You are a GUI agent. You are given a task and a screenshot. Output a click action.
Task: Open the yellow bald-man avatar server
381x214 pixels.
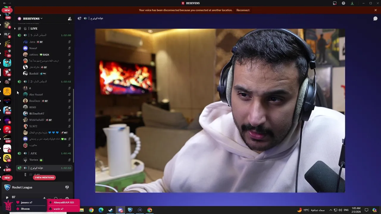7,91
